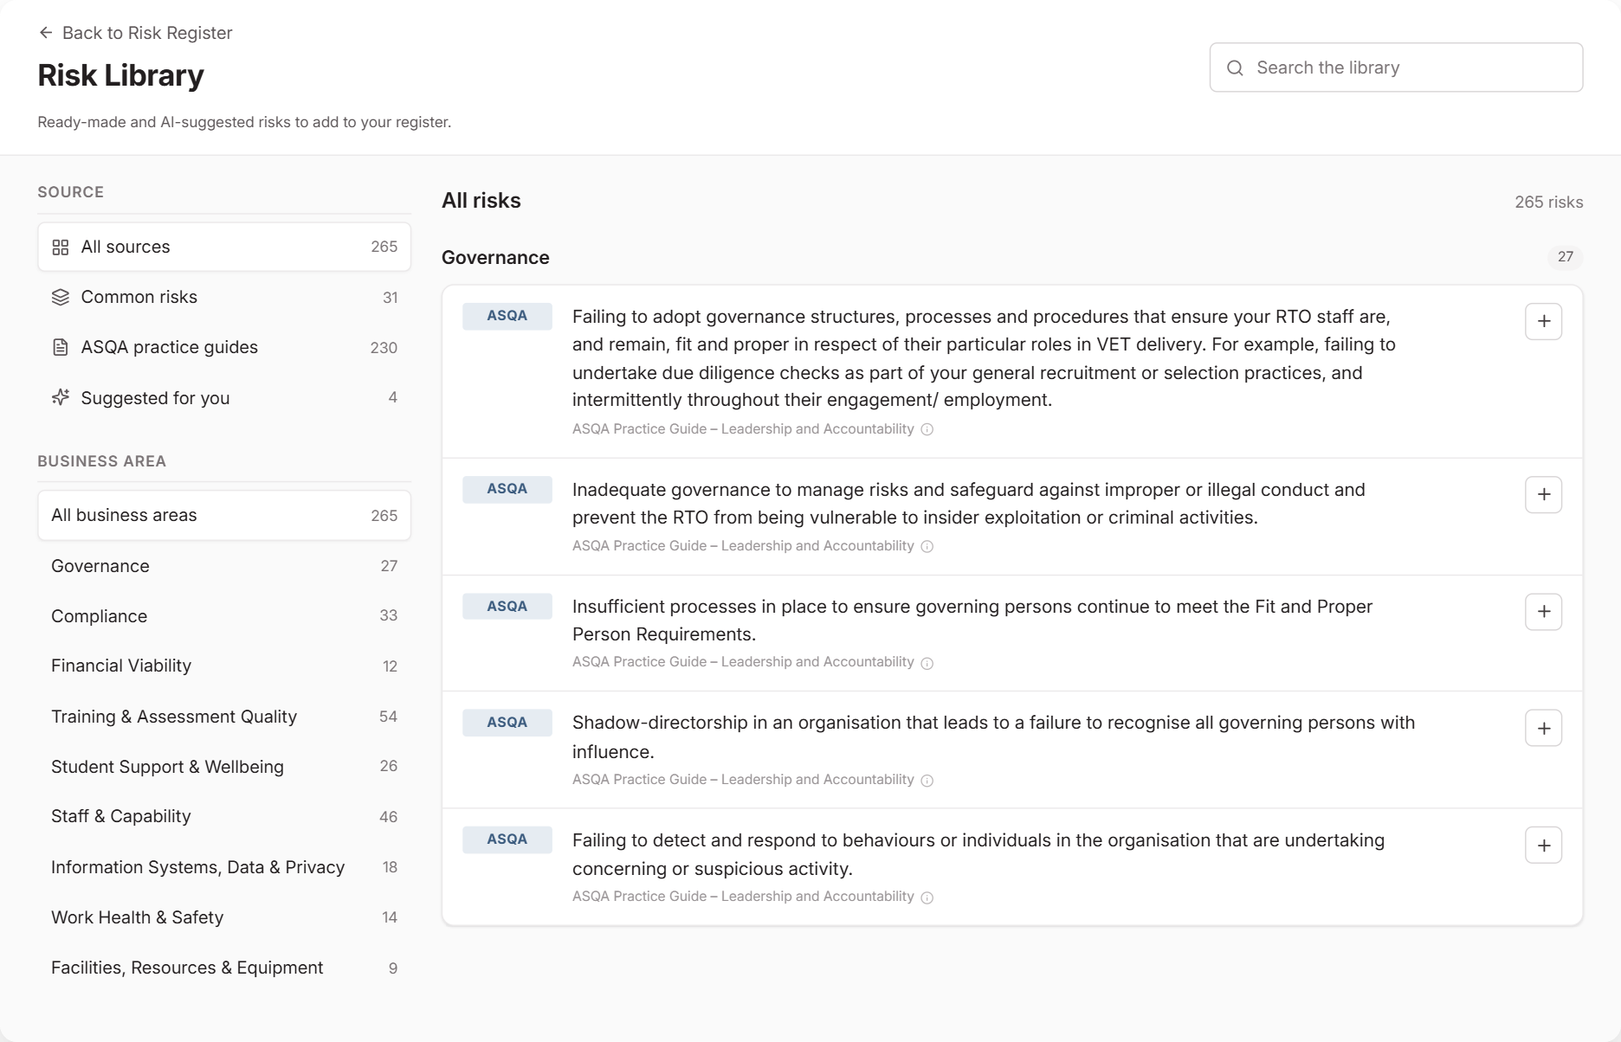The height and width of the screenshot is (1042, 1621).
Task: Go back to Risk Register
Action: (136, 33)
